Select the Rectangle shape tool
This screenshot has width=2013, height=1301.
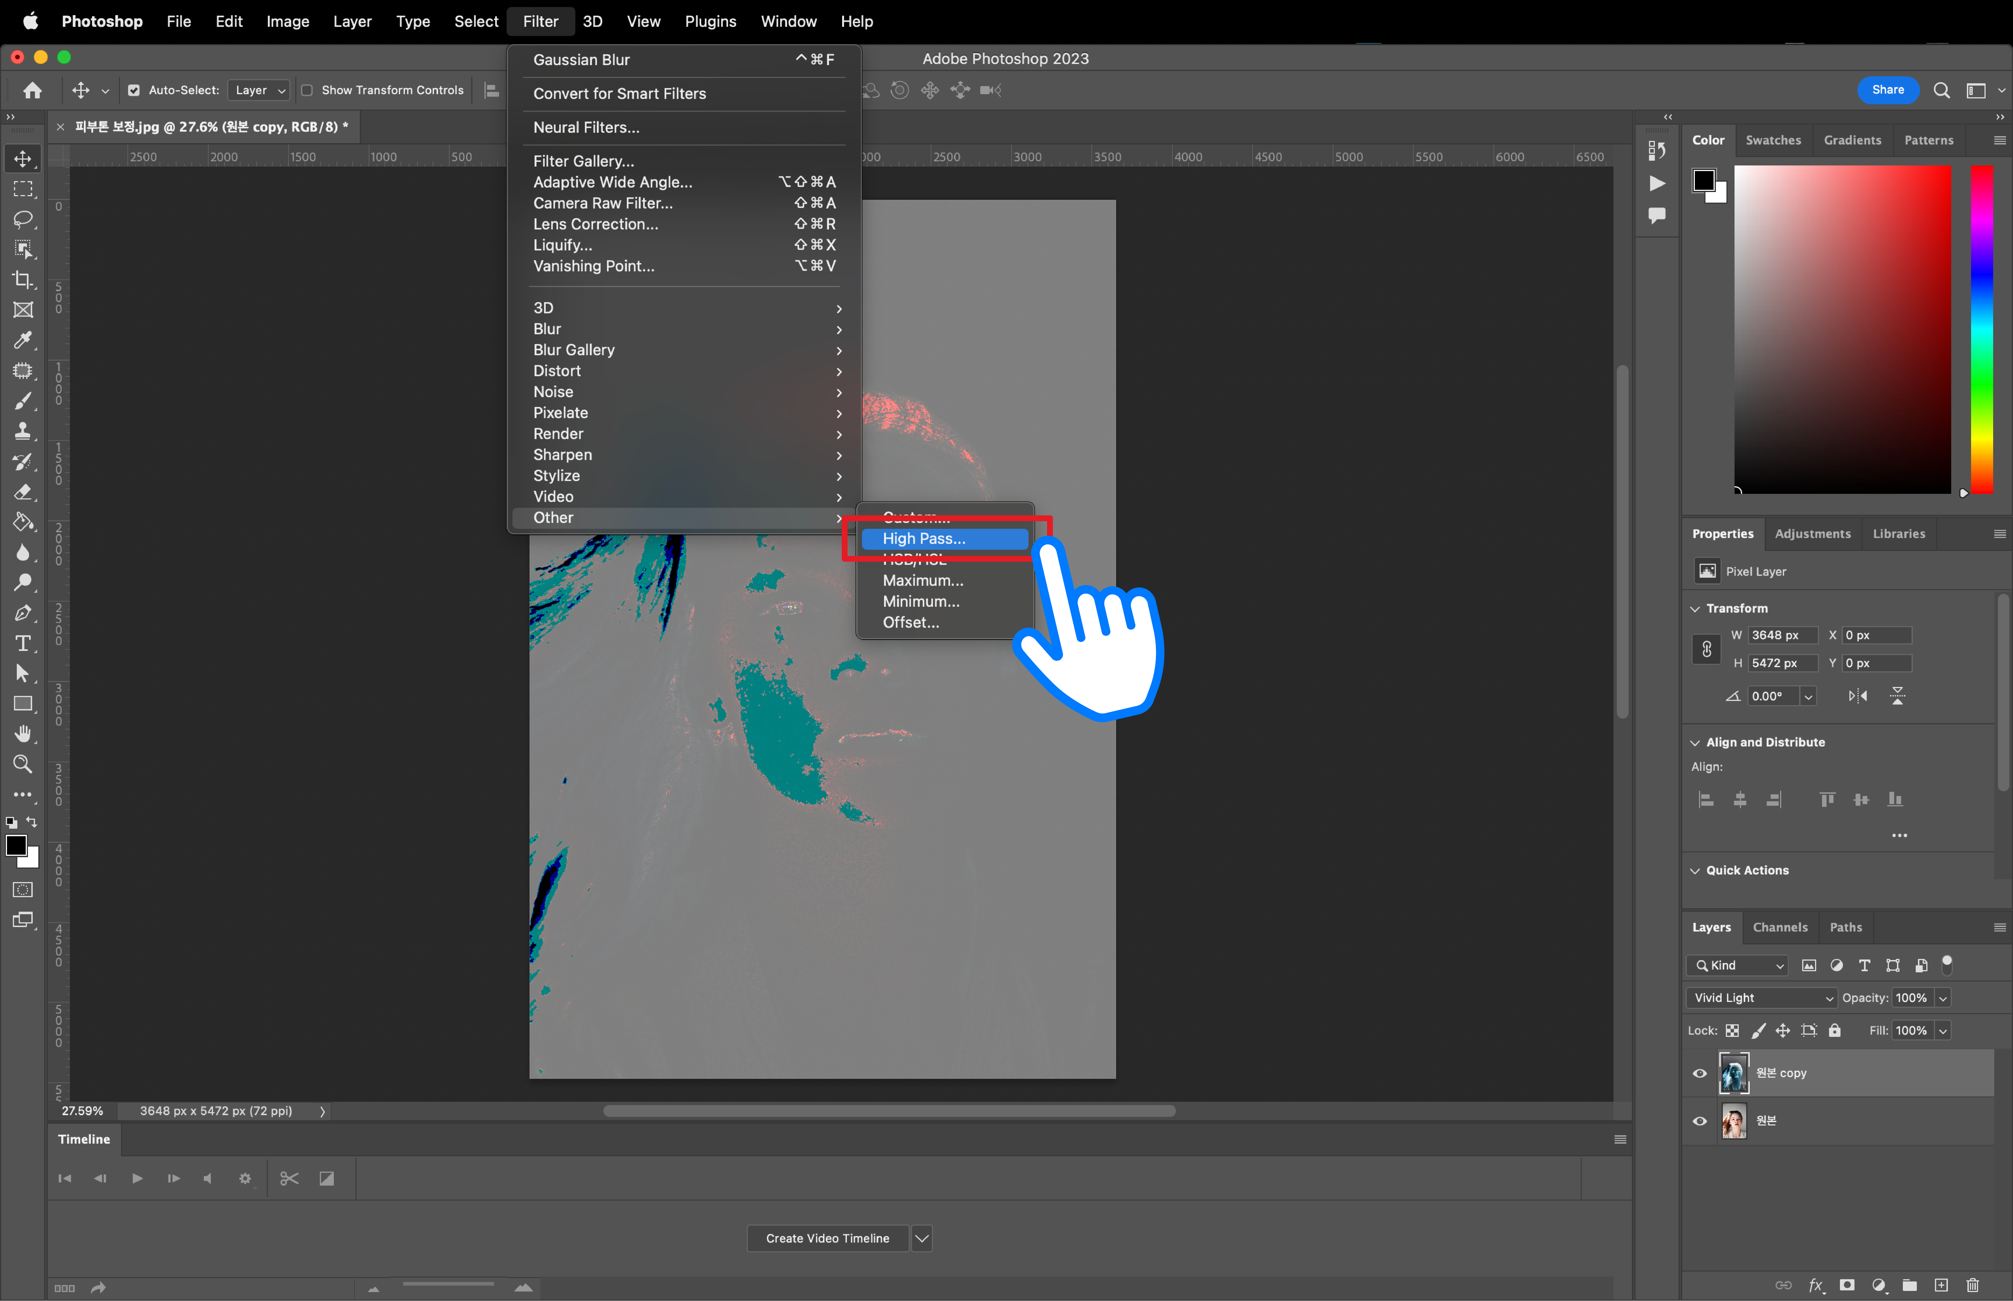click(23, 704)
